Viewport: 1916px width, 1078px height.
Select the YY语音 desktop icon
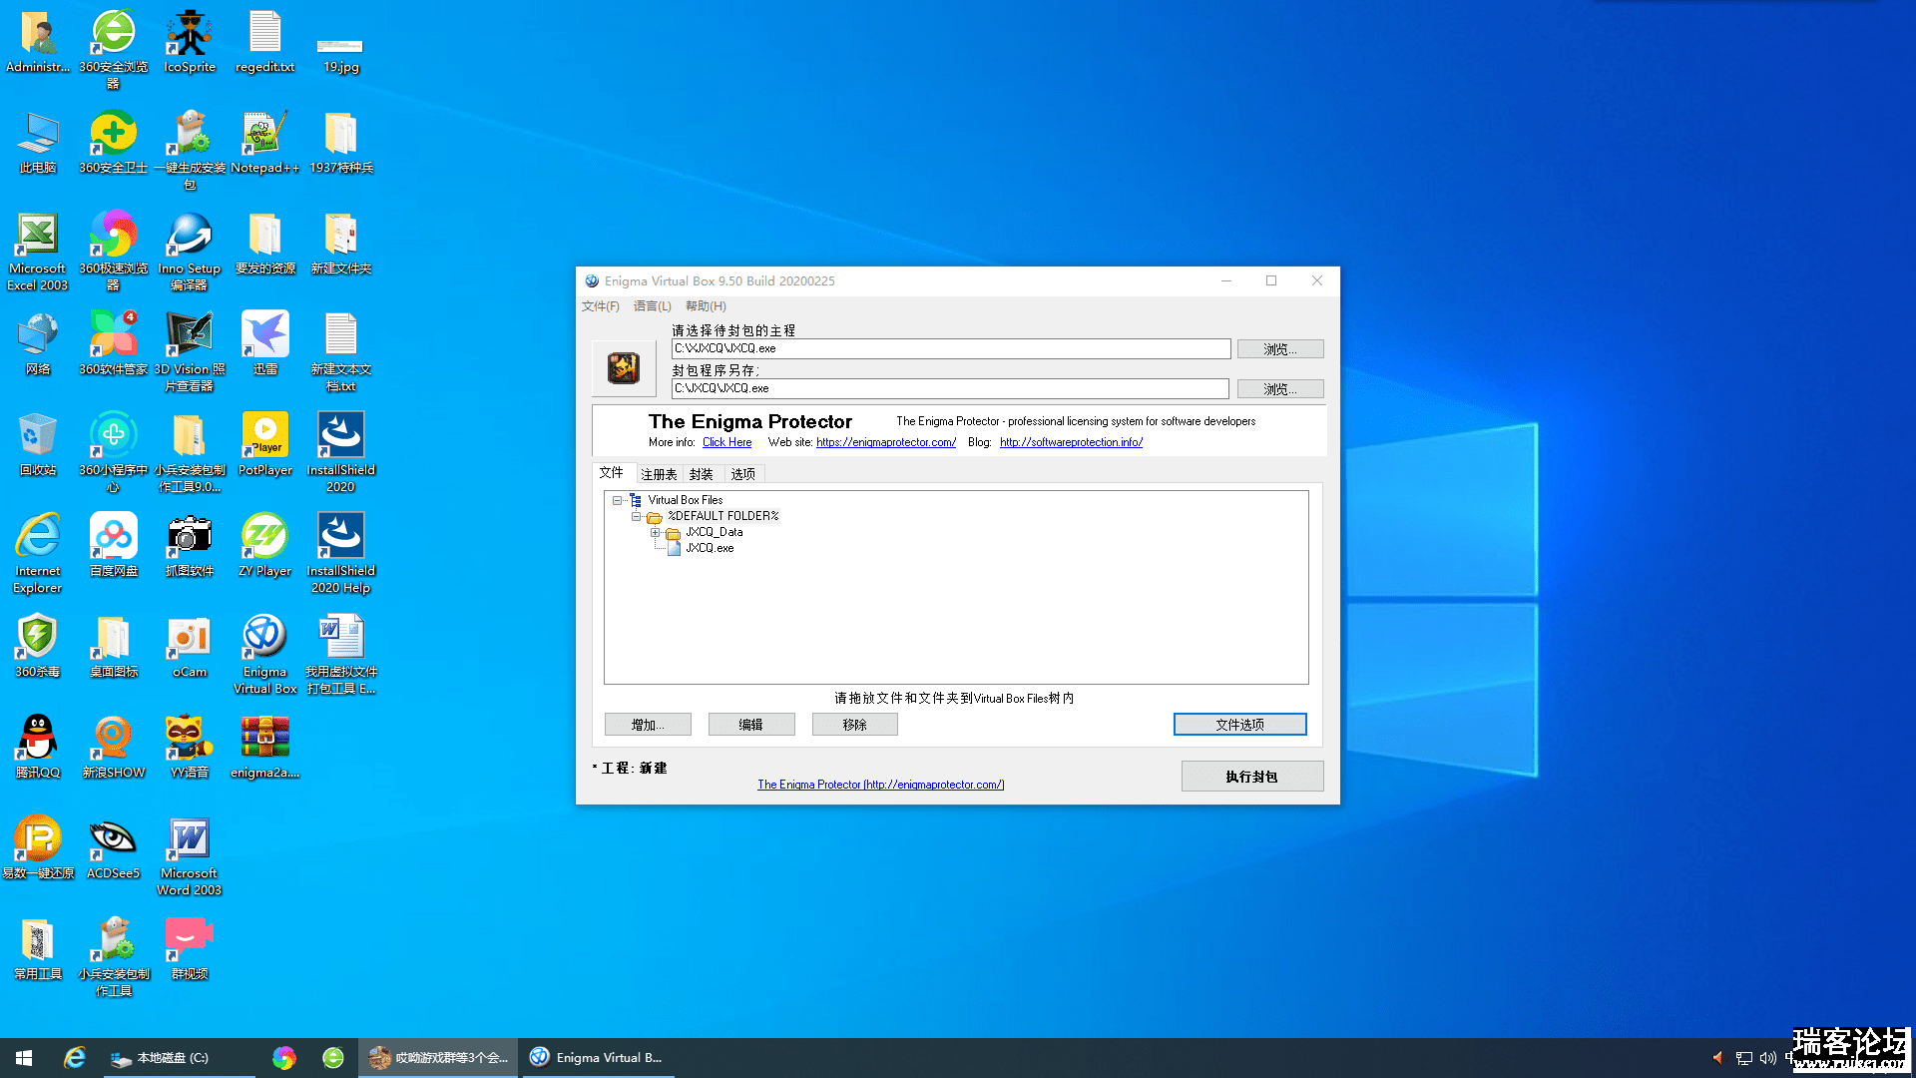[x=190, y=747]
